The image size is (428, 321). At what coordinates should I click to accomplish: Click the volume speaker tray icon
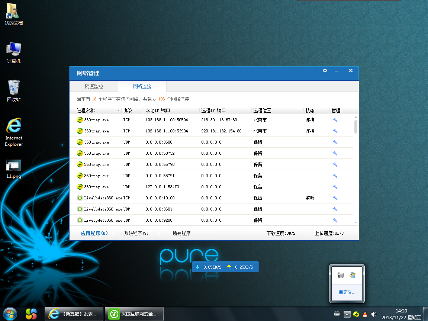(x=374, y=314)
